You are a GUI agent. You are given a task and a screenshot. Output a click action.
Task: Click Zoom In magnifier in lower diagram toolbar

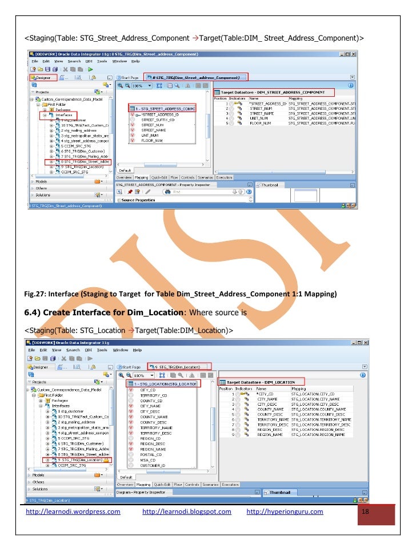pyautogui.click(x=121, y=375)
